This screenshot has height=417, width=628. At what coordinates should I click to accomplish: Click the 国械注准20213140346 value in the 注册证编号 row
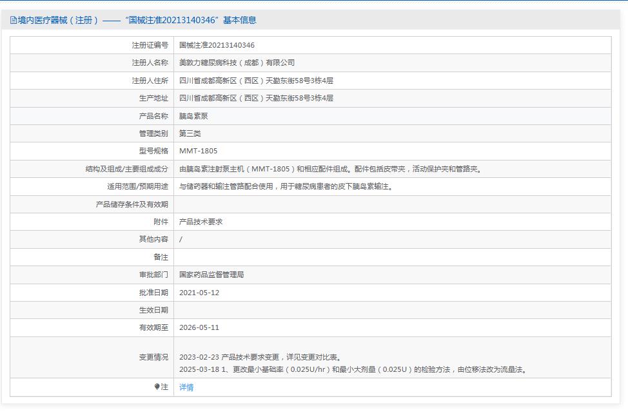click(x=217, y=45)
